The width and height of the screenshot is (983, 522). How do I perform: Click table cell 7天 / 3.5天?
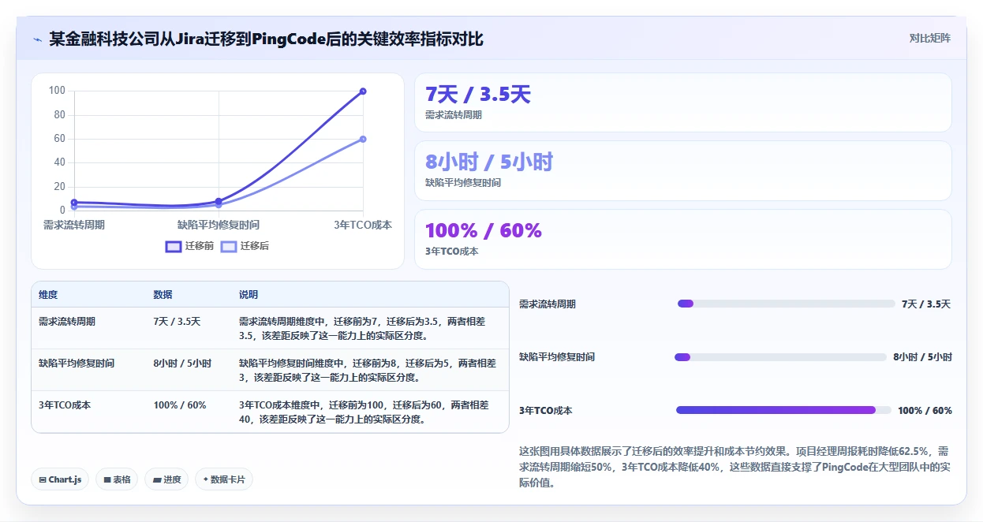177,322
